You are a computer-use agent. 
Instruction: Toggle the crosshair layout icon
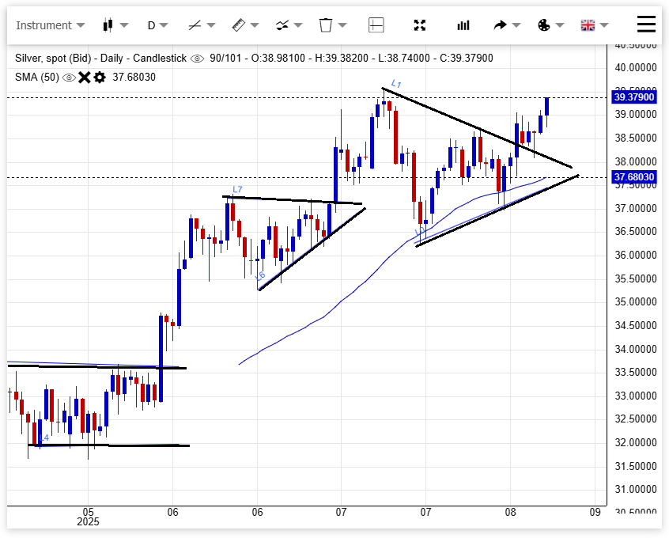pyautogui.click(x=376, y=25)
